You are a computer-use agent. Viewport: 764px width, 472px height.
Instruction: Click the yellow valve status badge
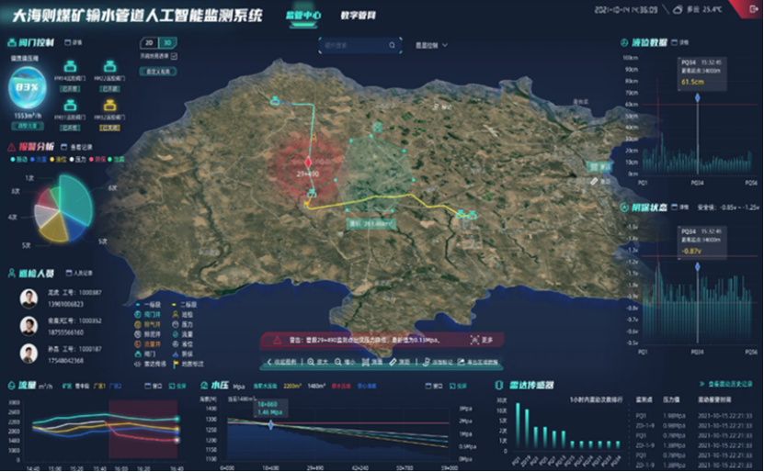[109, 128]
